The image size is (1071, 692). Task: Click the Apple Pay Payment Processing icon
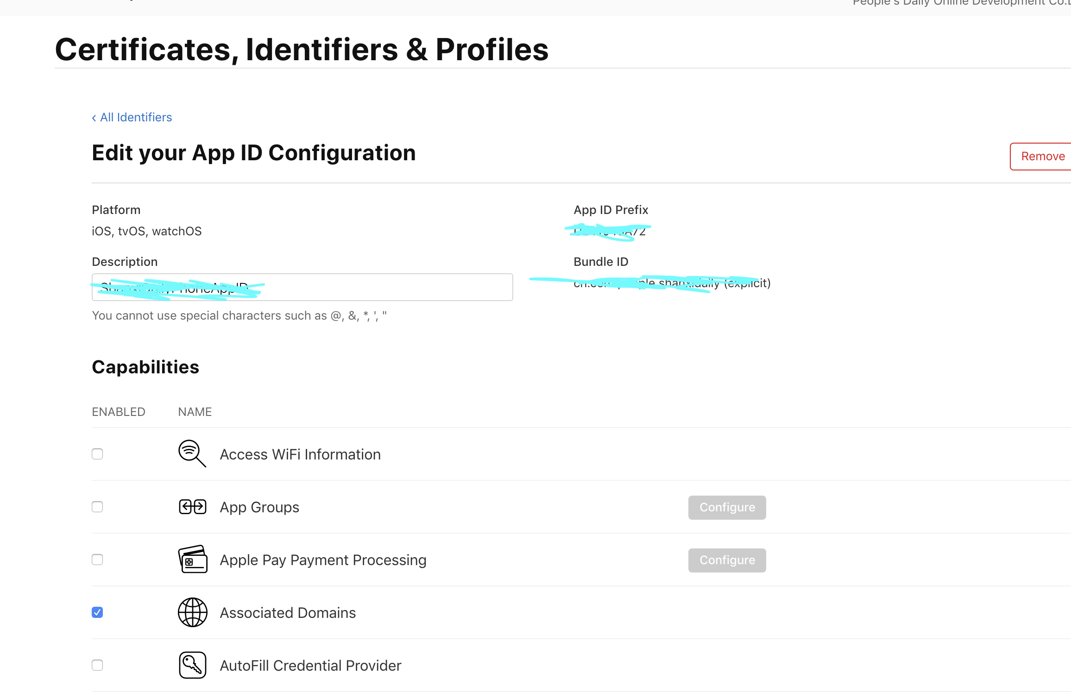[192, 560]
